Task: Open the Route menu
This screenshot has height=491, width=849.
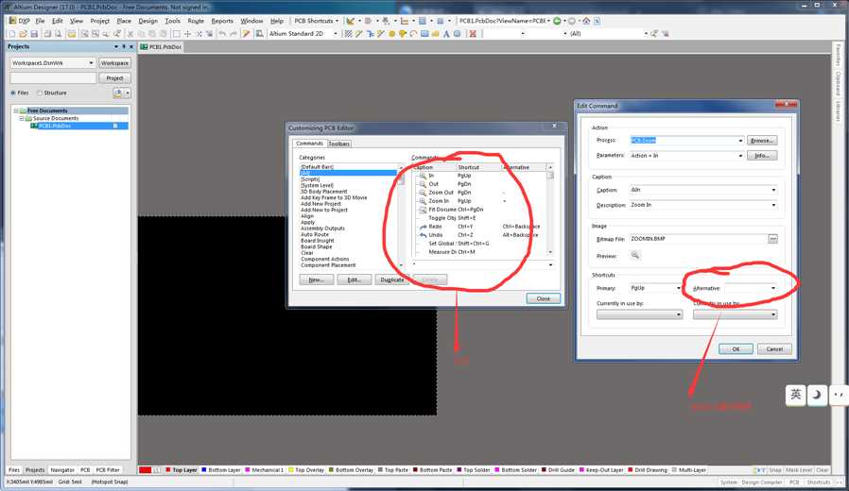Action: tap(196, 21)
